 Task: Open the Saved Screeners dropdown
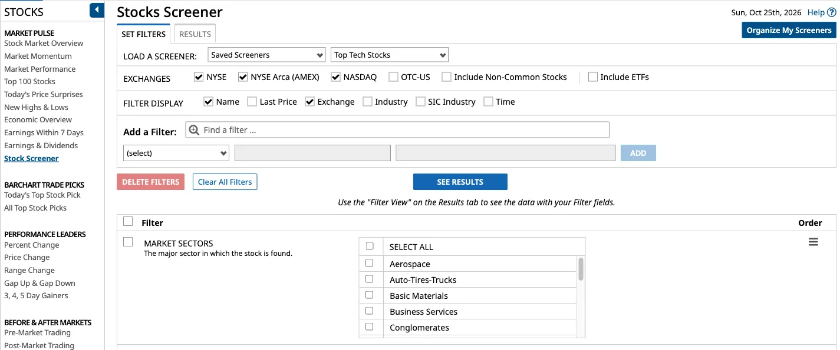click(266, 55)
